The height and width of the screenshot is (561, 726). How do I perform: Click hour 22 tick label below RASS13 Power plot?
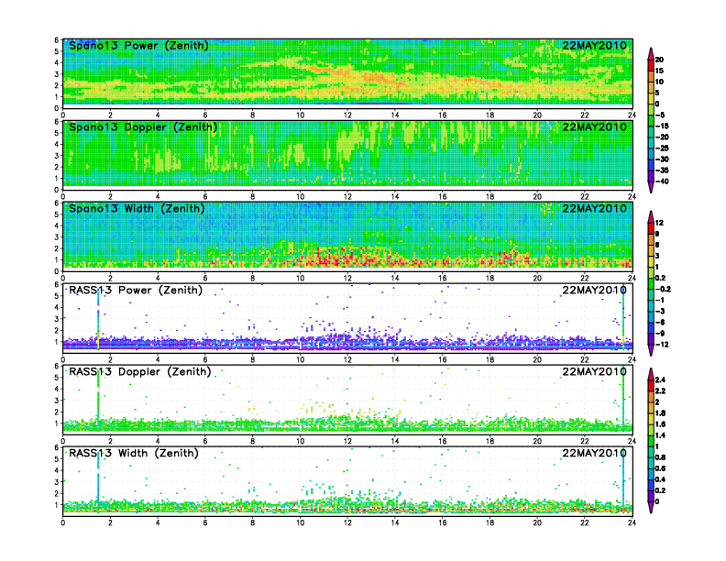[x=585, y=359]
